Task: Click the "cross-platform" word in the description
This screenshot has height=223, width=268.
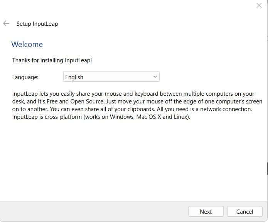Action: (x=63, y=117)
